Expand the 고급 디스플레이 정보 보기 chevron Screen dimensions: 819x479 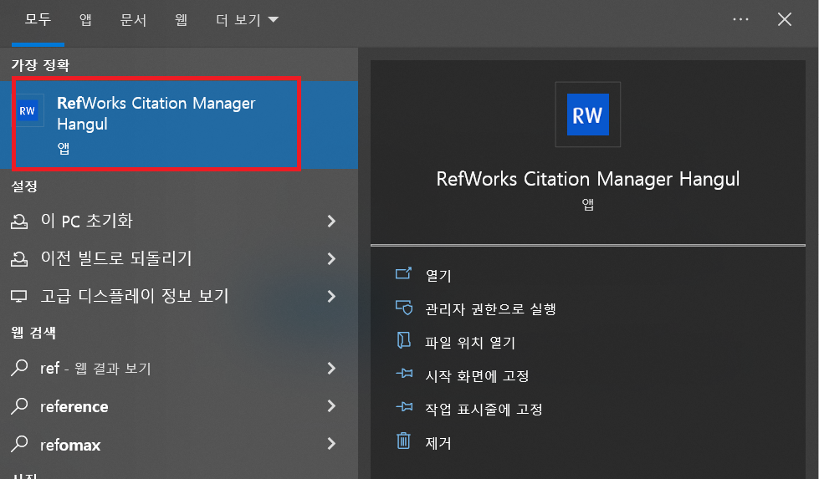click(332, 296)
